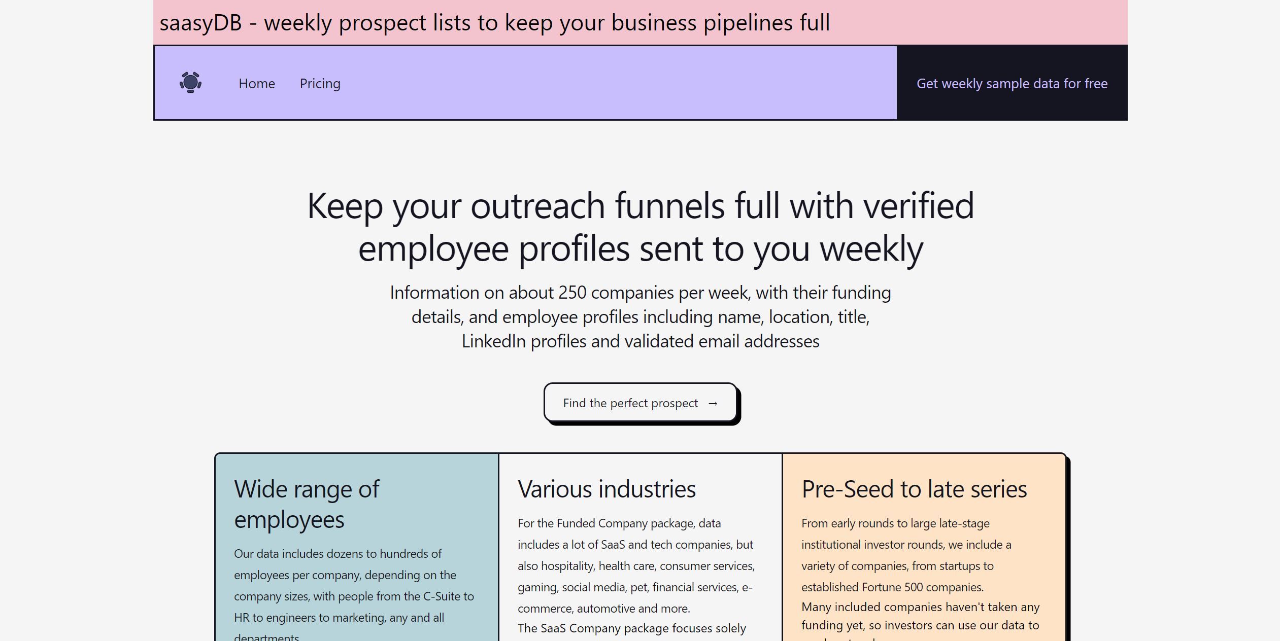Image resolution: width=1280 pixels, height=641 pixels.
Task: Click the 'The SaaS Company package focuses' line
Action: (x=631, y=629)
